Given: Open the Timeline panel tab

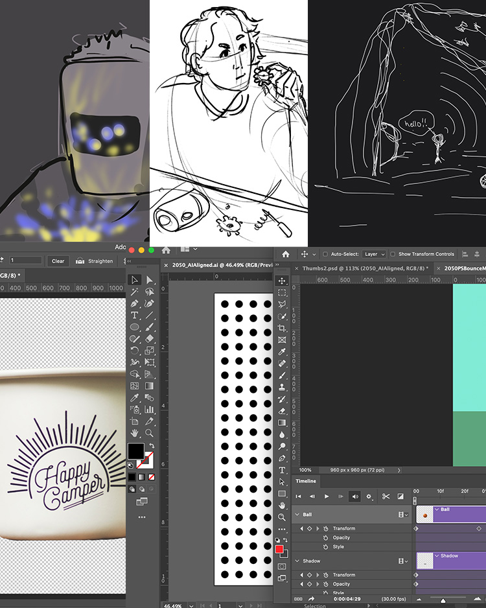Looking at the screenshot, I should click(x=306, y=481).
